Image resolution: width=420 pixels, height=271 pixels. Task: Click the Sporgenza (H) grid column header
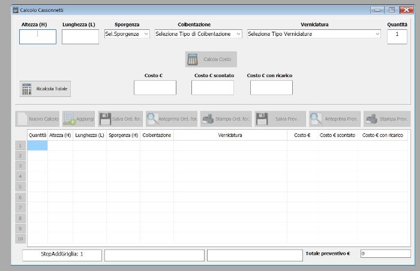[x=123, y=135]
